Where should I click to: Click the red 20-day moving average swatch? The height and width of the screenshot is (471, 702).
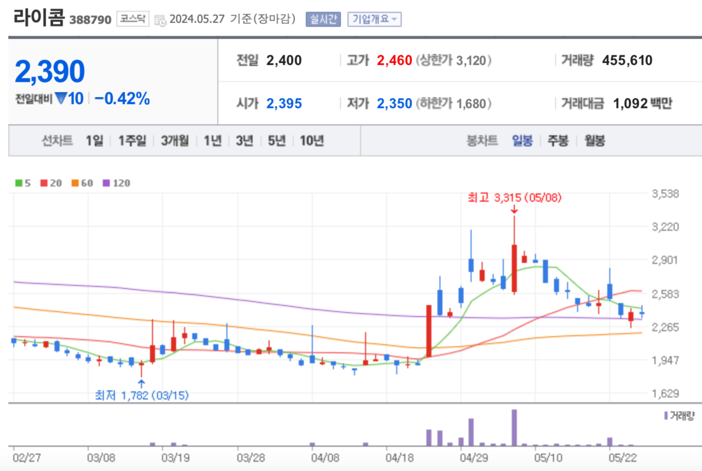point(44,183)
